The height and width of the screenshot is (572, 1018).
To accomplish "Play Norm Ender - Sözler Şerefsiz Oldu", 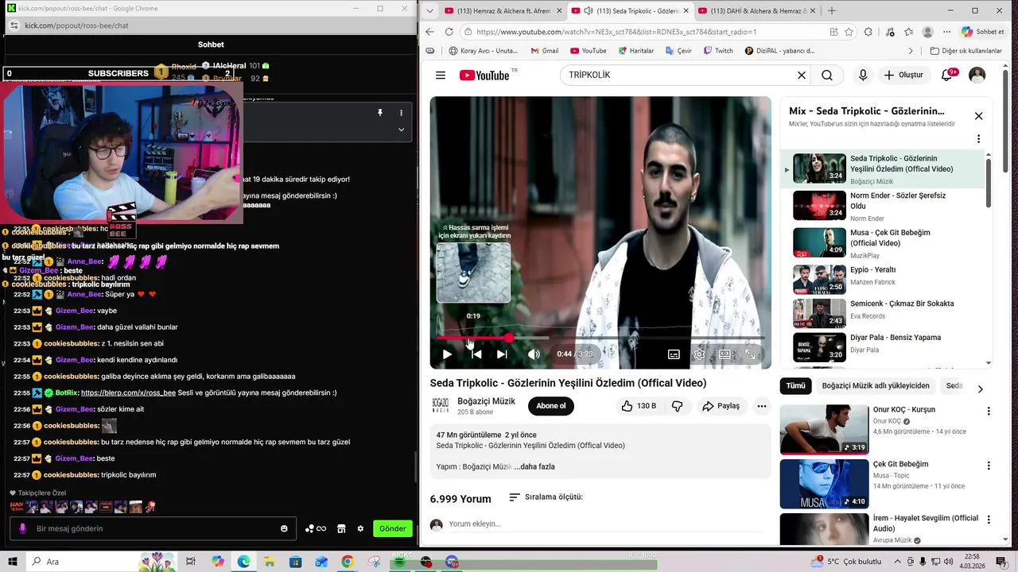I will (884, 205).
